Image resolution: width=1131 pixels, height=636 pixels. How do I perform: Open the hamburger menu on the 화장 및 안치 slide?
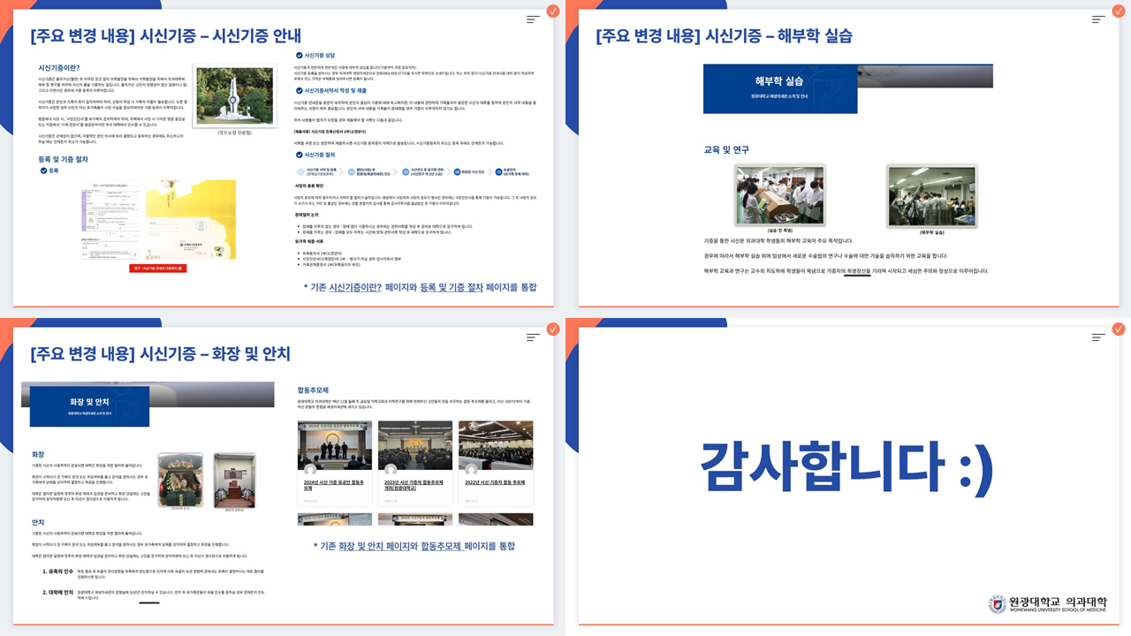pos(533,337)
